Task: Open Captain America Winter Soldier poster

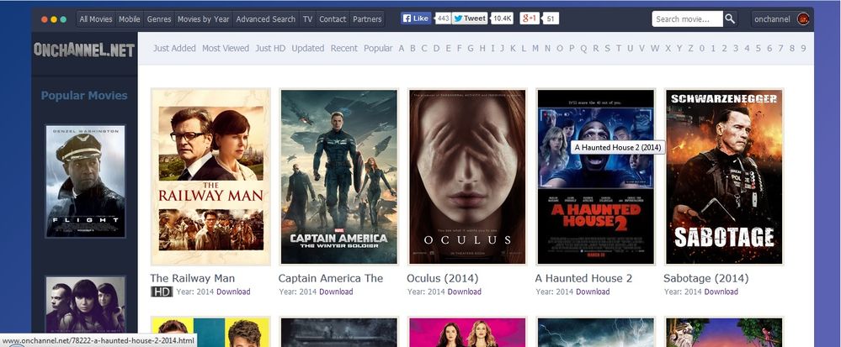Action: click(x=339, y=176)
